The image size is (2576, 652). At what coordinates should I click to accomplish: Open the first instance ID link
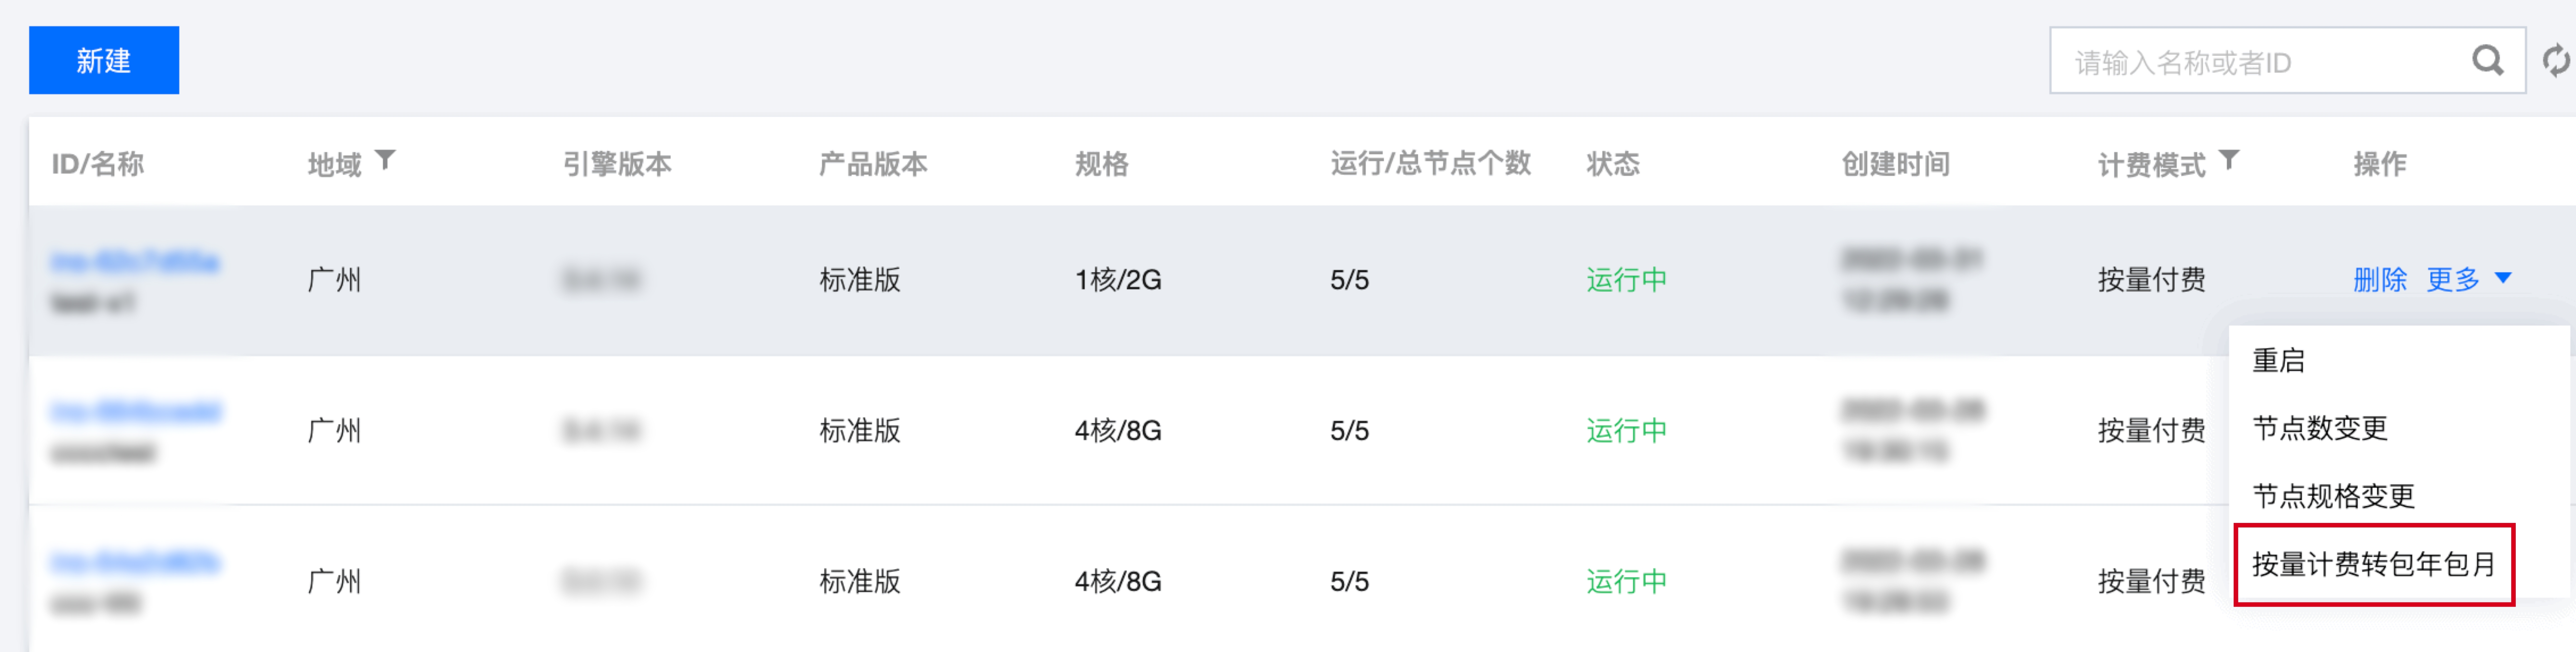click(135, 262)
